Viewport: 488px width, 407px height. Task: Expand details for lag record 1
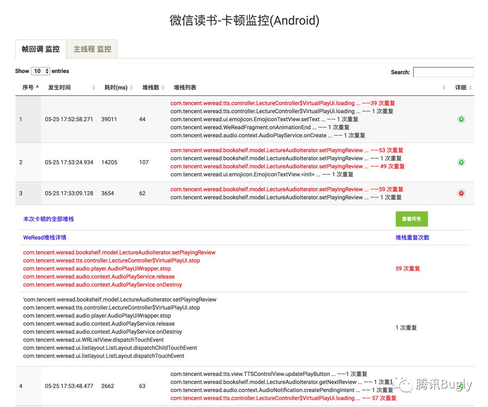(461, 119)
